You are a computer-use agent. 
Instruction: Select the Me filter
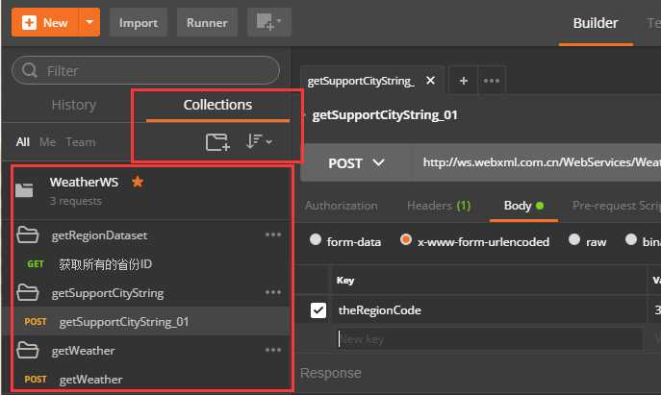pyautogui.click(x=48, y=142)
